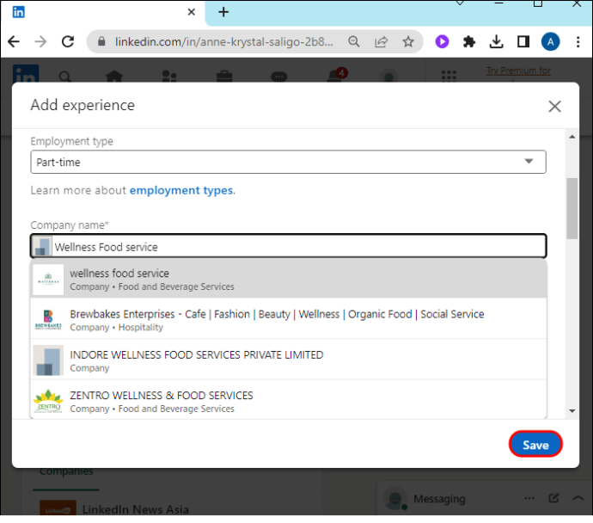The image size is (593, 523).
Task: Click the share page icon in address bar
Action: (x=381, y=41)
